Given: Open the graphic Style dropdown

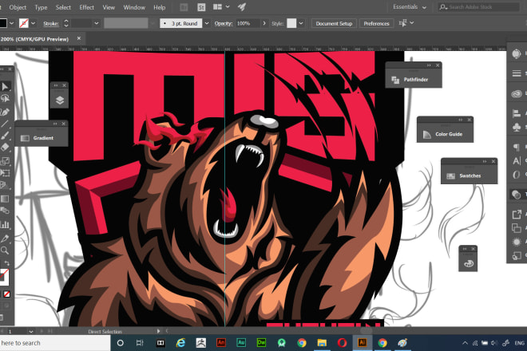Looking at the screenshot, I should tap(301, 23).
